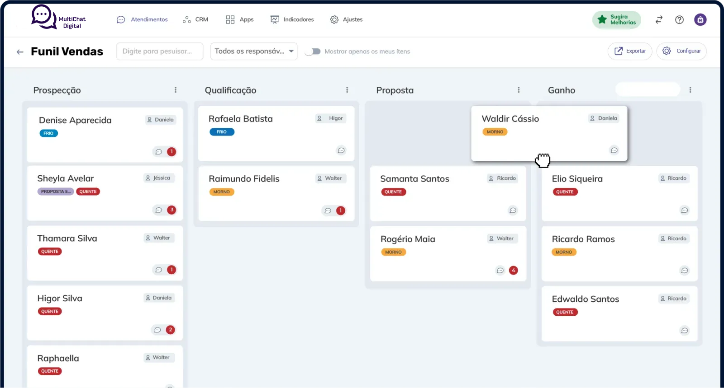Open chat icon on Rafaela Batista card

[341, 150]
